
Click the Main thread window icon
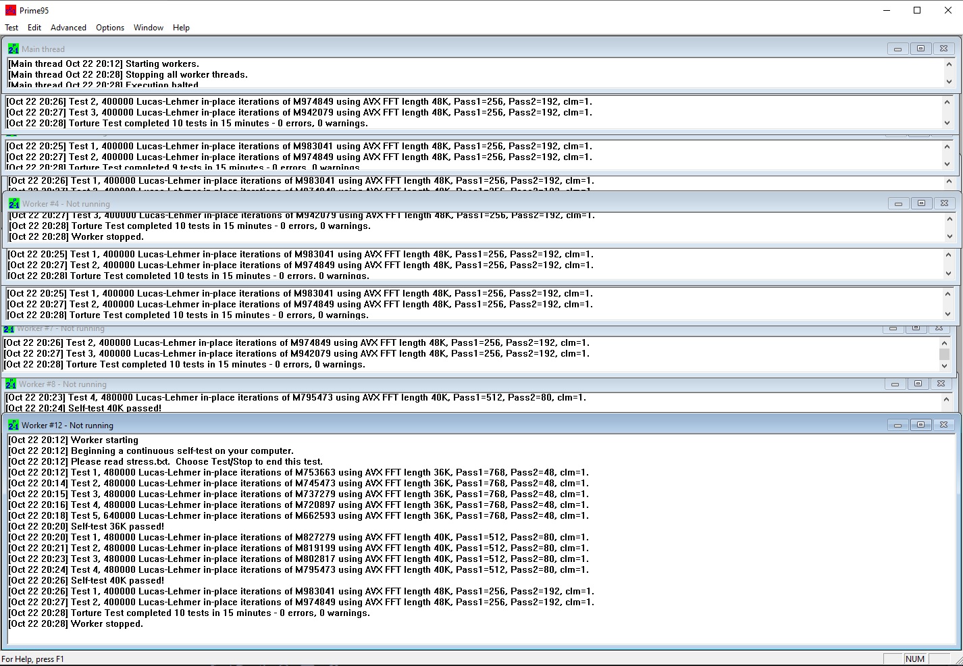tap(14, 49)
